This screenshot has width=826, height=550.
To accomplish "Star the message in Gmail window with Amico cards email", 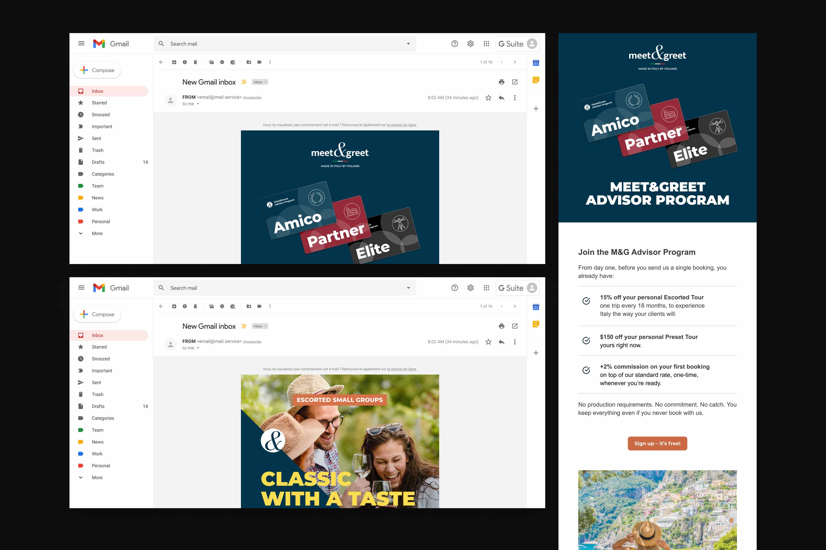I will tap(488, 98).
